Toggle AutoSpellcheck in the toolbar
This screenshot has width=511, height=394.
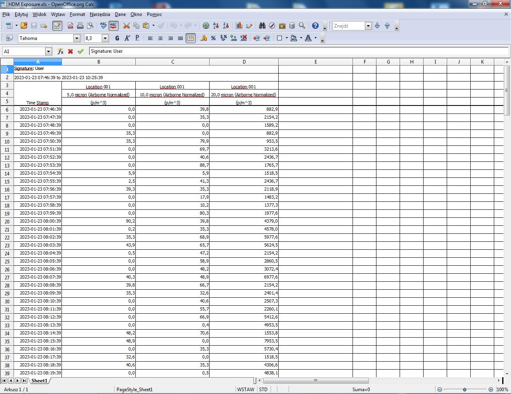click(x=113, y=26)
